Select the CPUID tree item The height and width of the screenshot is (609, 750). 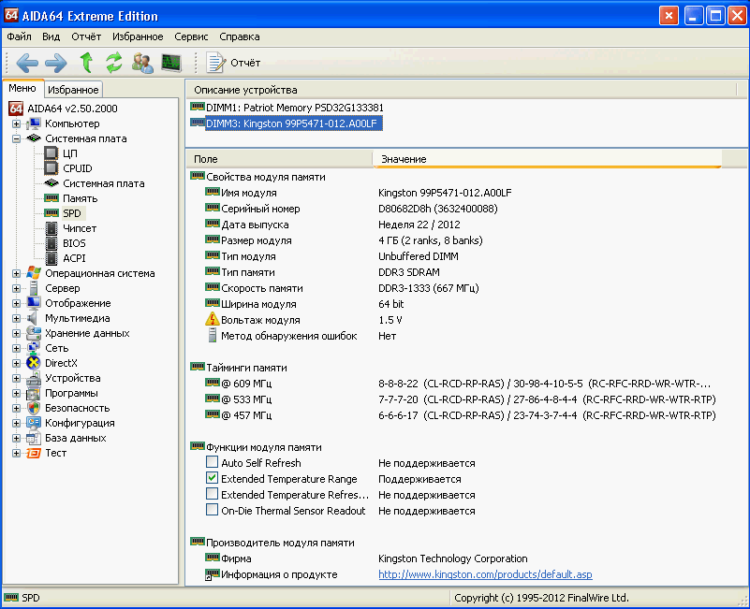[77, 168]
